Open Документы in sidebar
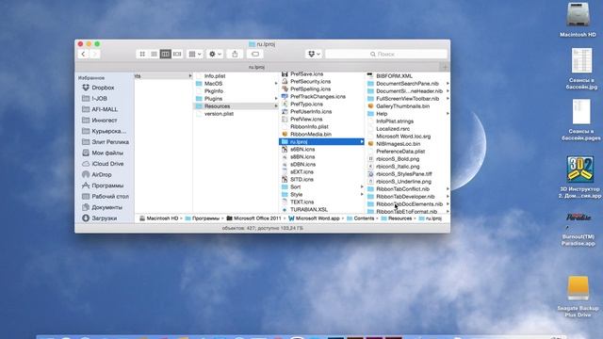Screen dimensions: 603x339 [x=106, y=207]
